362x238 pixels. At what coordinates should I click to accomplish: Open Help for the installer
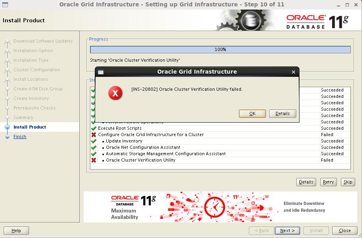[16, 230]
